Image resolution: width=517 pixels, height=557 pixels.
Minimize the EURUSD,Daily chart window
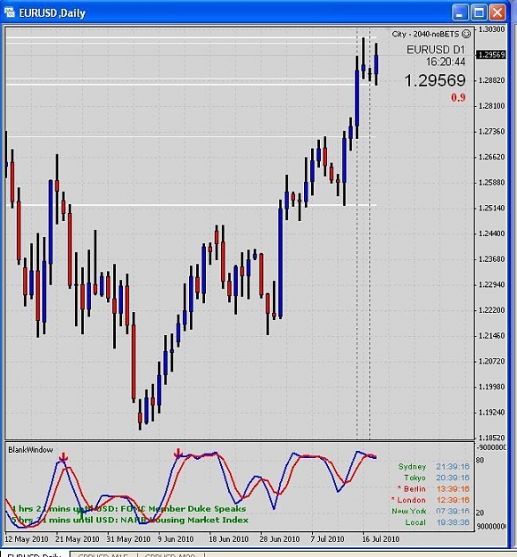click(x=460, y=12)
